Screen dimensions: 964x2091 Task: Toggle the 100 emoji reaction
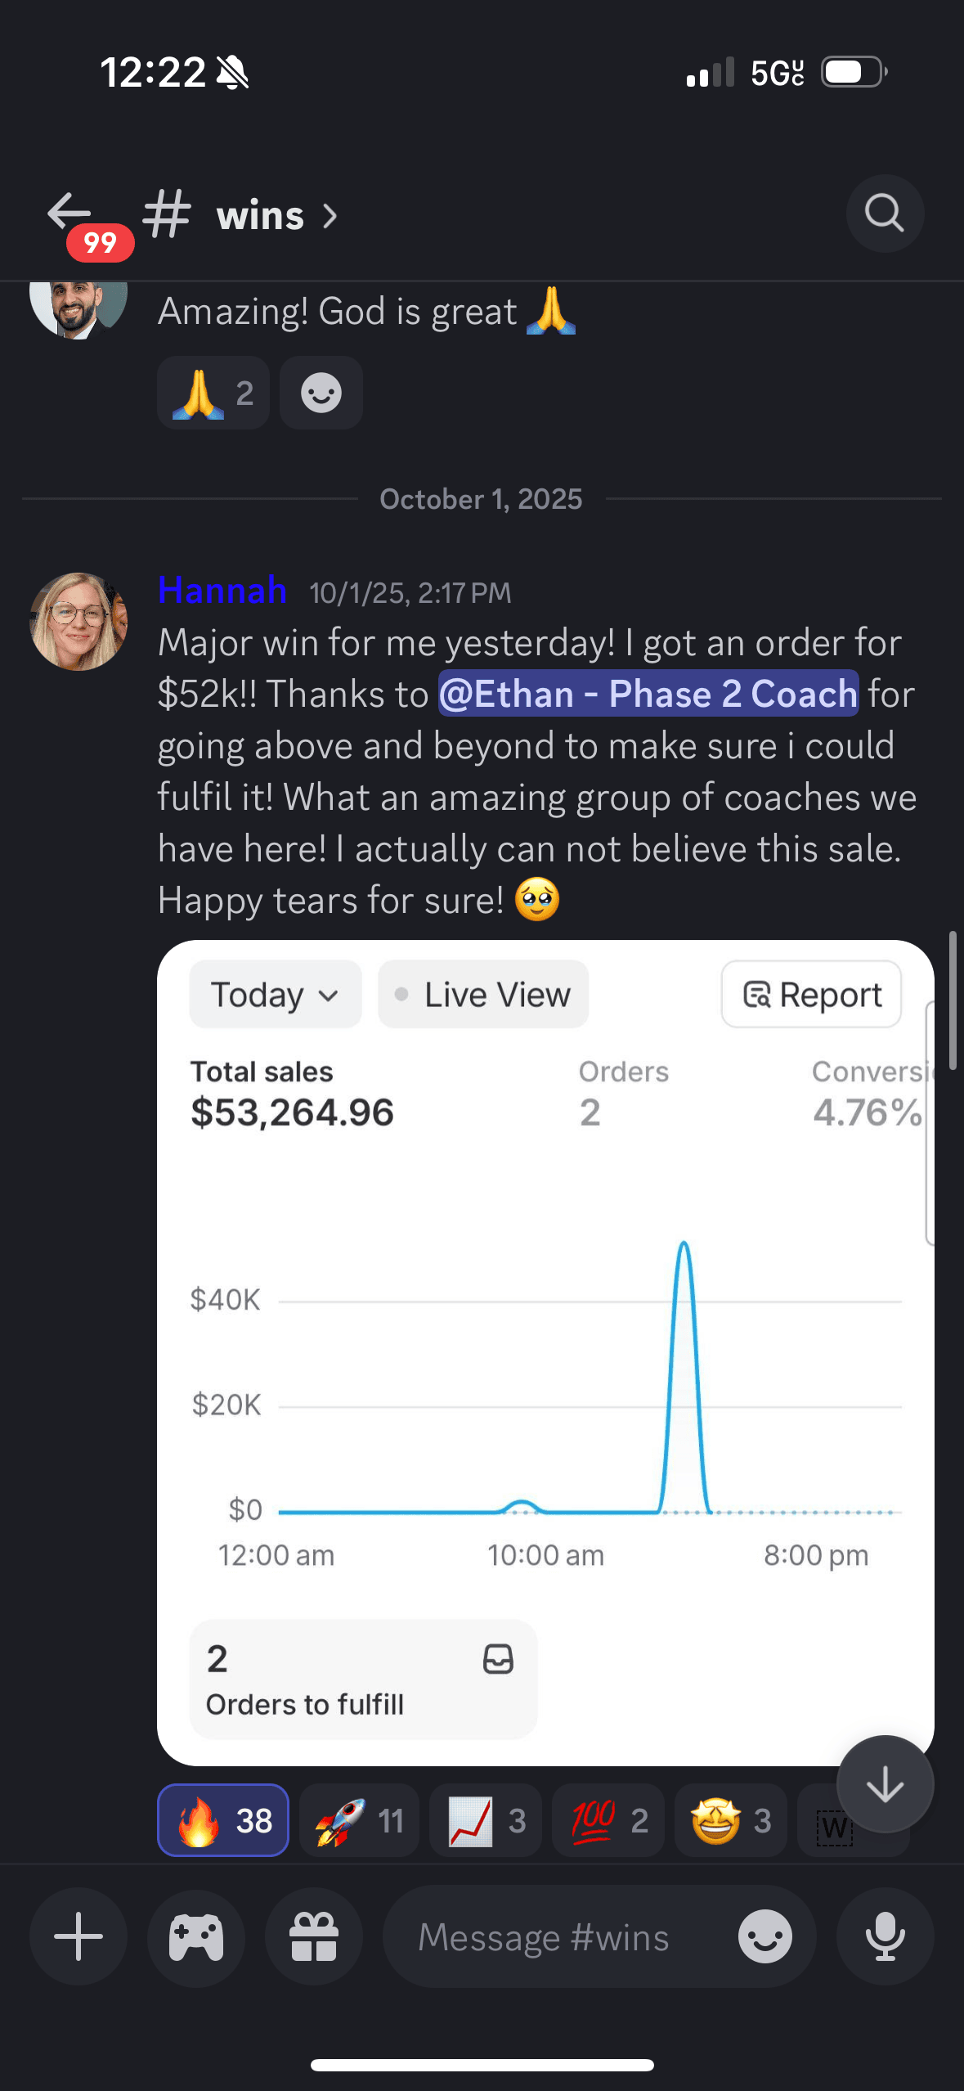tap(608, 1820)
